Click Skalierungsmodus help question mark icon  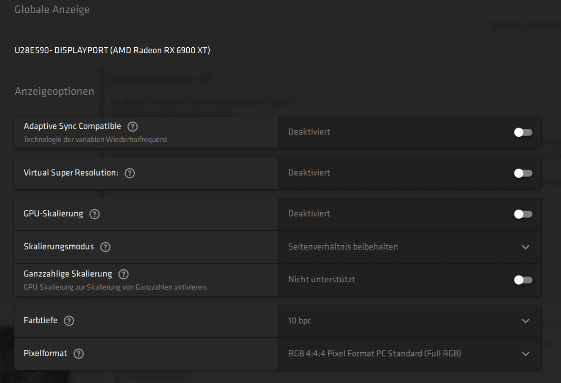point(105,247)
